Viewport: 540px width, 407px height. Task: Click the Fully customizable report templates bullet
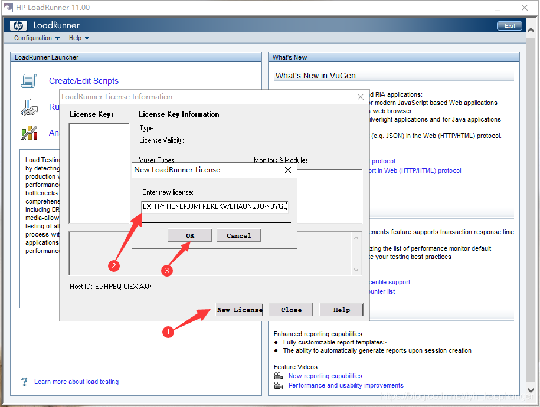[335, 342]
